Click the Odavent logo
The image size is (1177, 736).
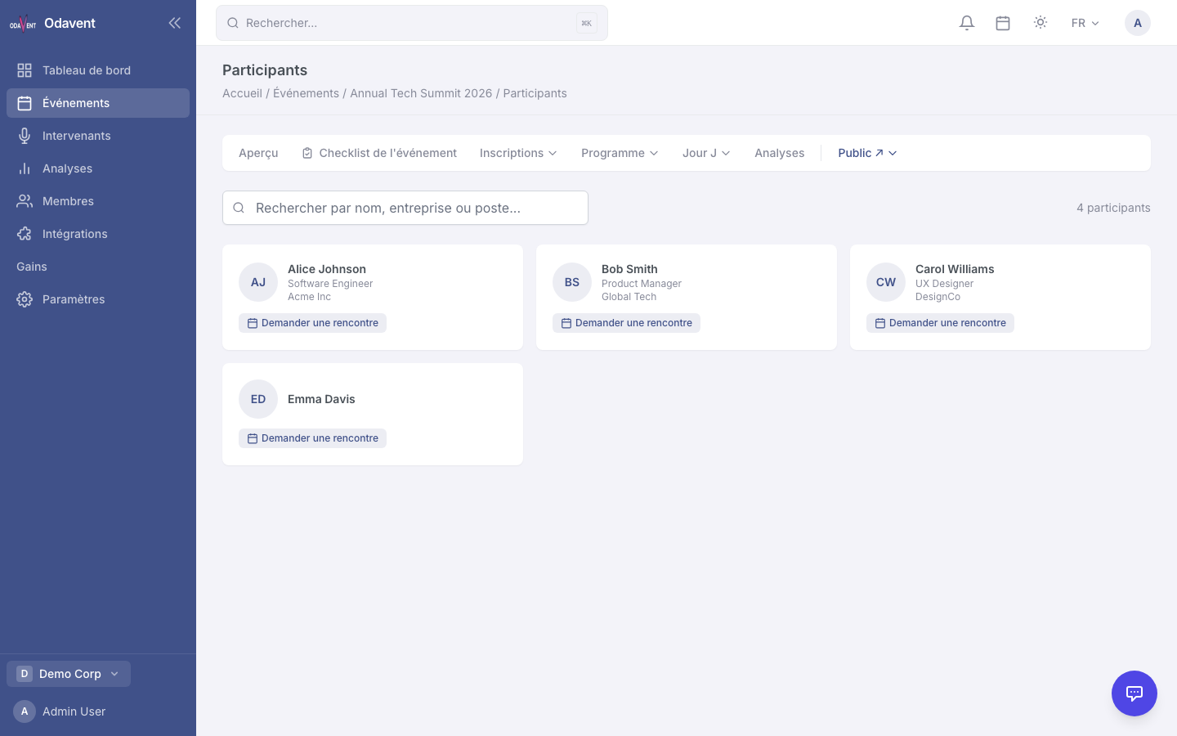tap(23, 23)
